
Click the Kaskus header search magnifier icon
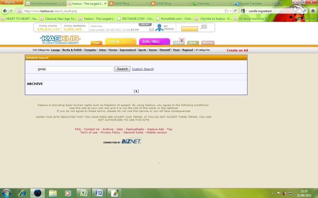coord(204,27)
